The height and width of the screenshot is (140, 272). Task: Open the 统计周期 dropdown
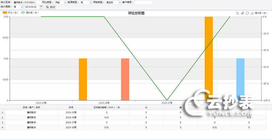click(19, 7)
